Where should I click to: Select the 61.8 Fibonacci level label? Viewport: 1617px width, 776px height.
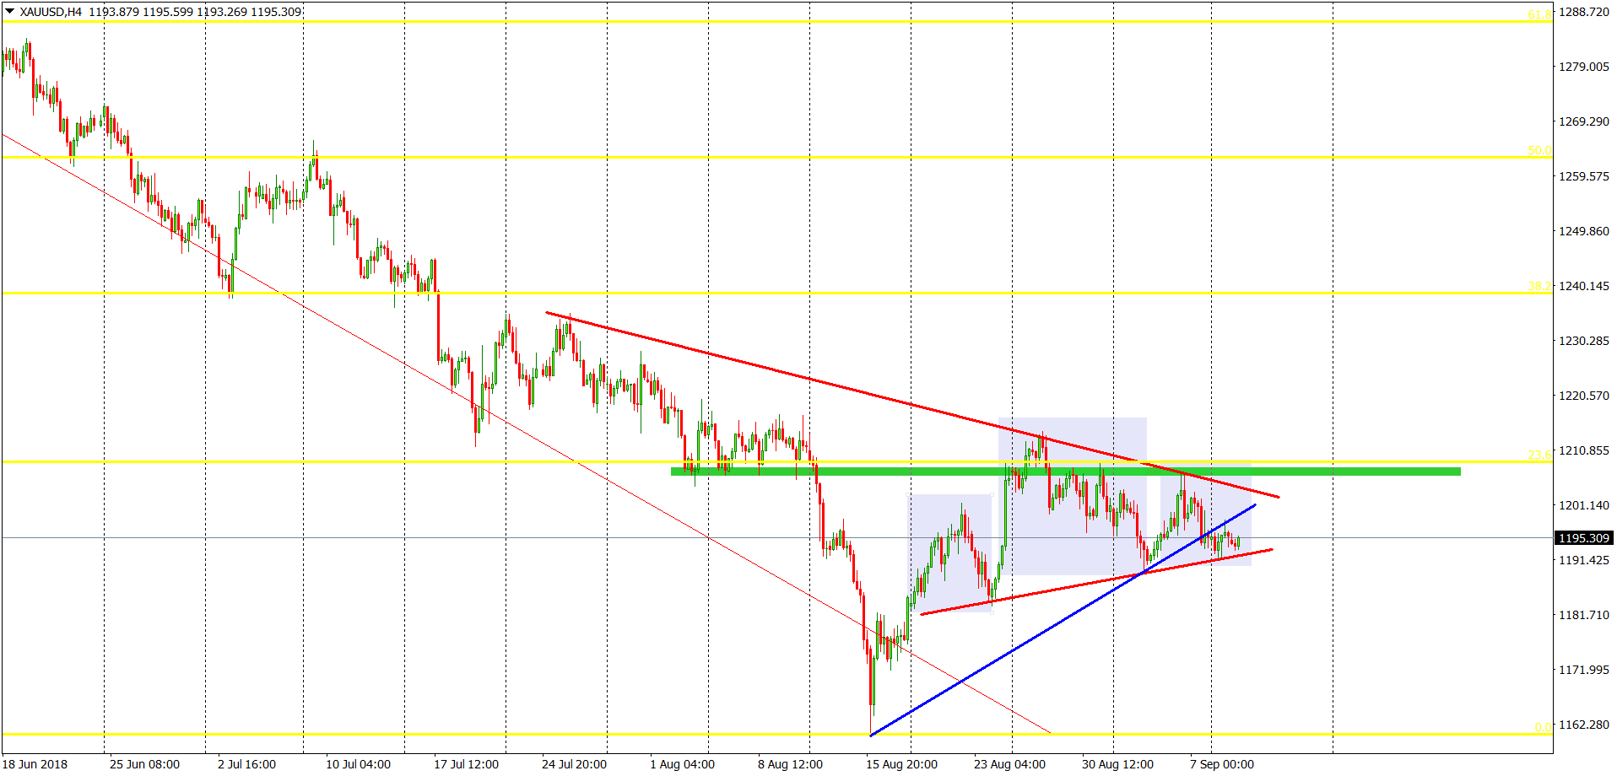[x=1539, y=14]
